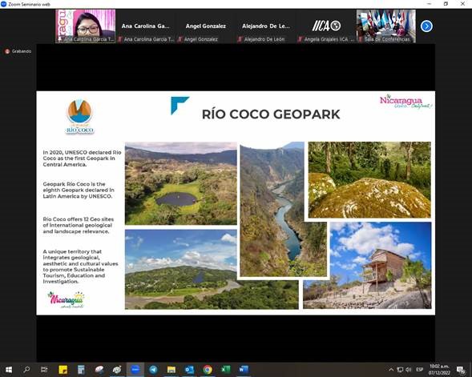Open Windows taskbar search

tap(26, 370)
